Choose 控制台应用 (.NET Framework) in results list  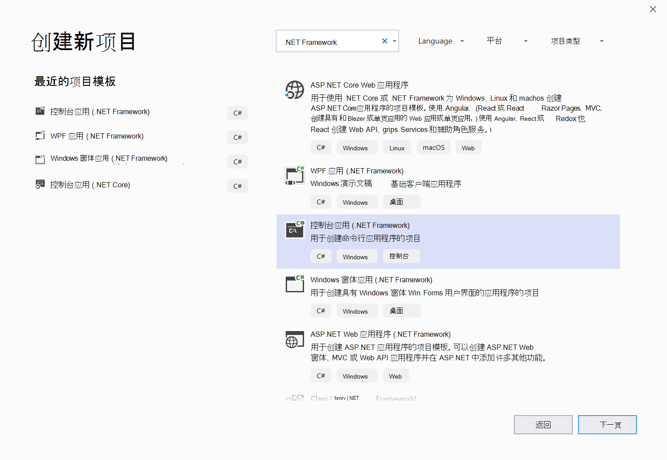[x=360, y=225]
